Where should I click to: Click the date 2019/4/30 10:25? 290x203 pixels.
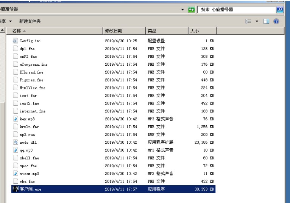tap(121, 41)
